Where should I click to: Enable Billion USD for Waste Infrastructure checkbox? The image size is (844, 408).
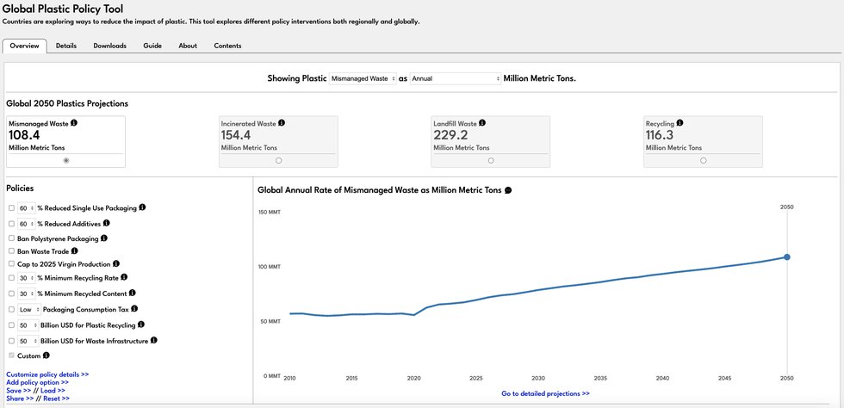point(12,341)
